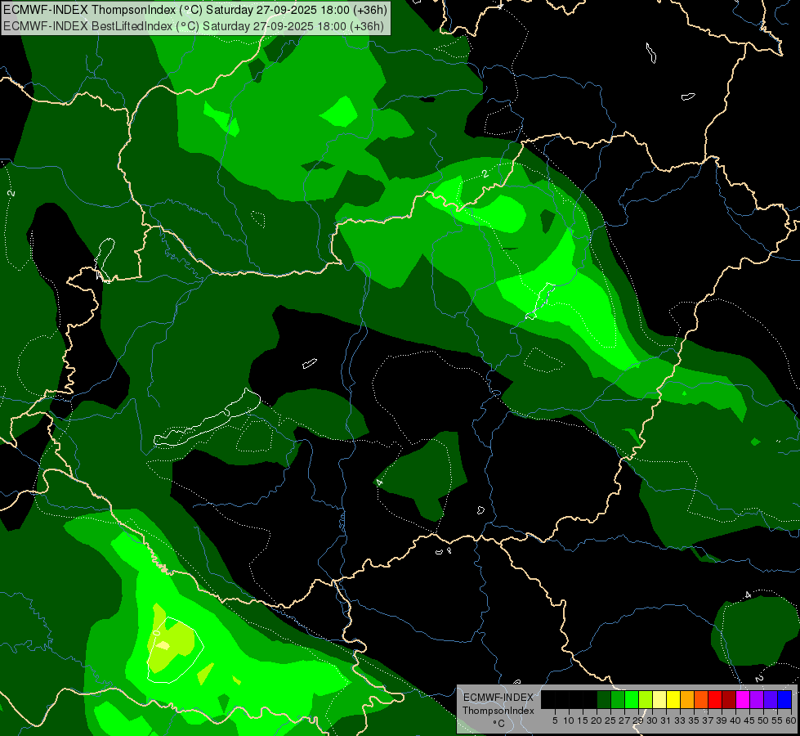Select the dark green 20–25 legend swatch
Viewport: 800px width, 736px height.
click(x=604, y=699)
